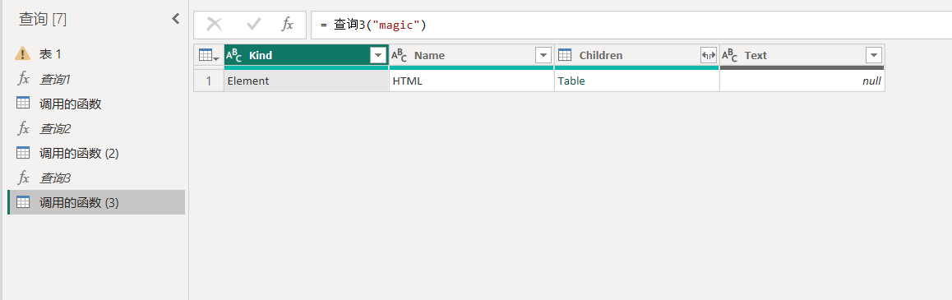The image size is (952, 300).
Task: Expand the Children column with expand icon
Action: (x=709, y=55)
